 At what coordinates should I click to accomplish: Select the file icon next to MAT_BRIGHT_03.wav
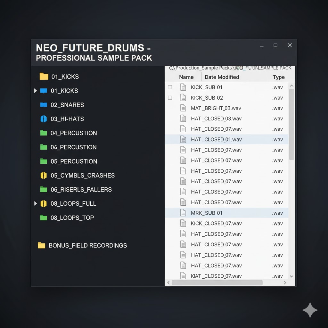pos(183,108)
